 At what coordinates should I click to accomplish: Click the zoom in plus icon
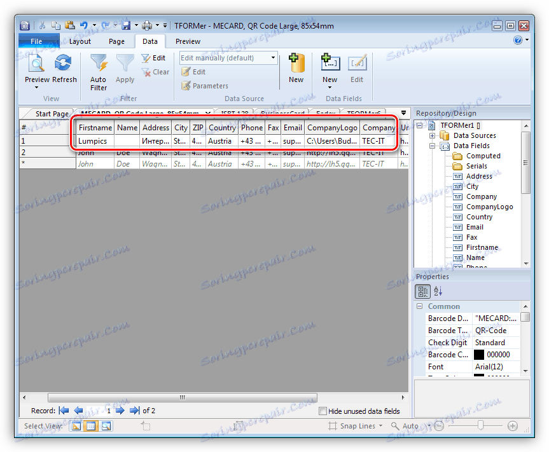point(513,426)
